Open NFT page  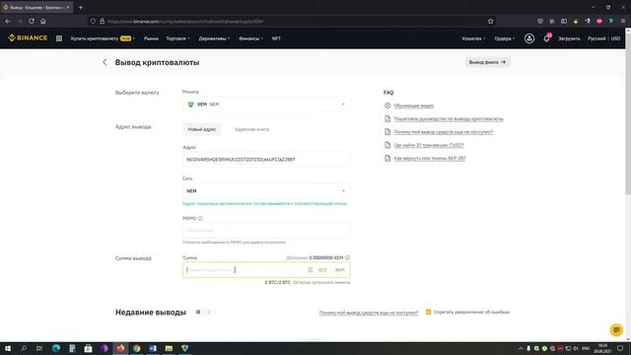pyautogui.click(x=276, y=38)
